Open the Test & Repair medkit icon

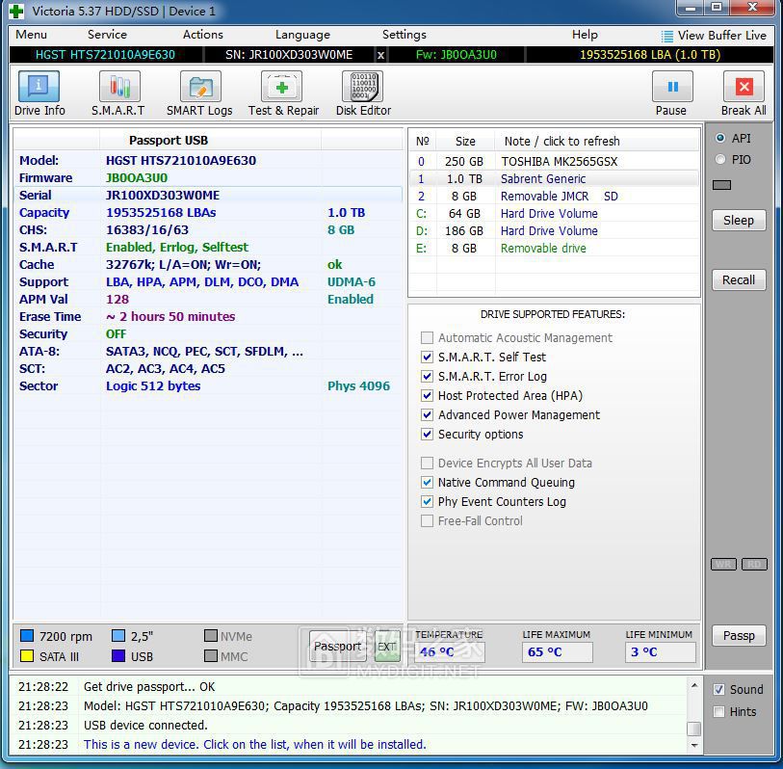click(281, 86)
